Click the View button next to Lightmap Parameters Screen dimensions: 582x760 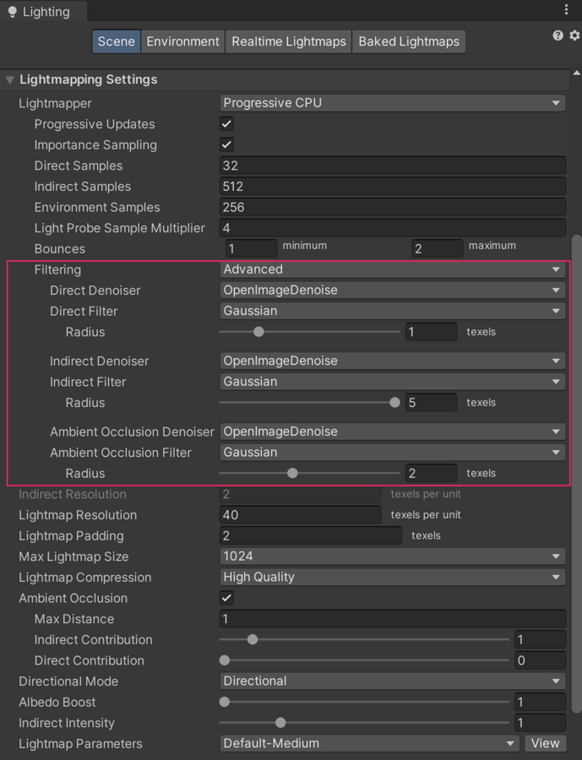[x=545, y=743]
